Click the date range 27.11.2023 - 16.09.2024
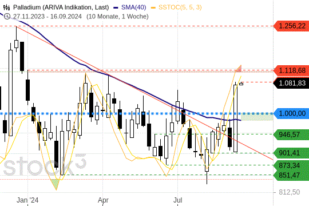309x206 pixels. click(47, 17)
